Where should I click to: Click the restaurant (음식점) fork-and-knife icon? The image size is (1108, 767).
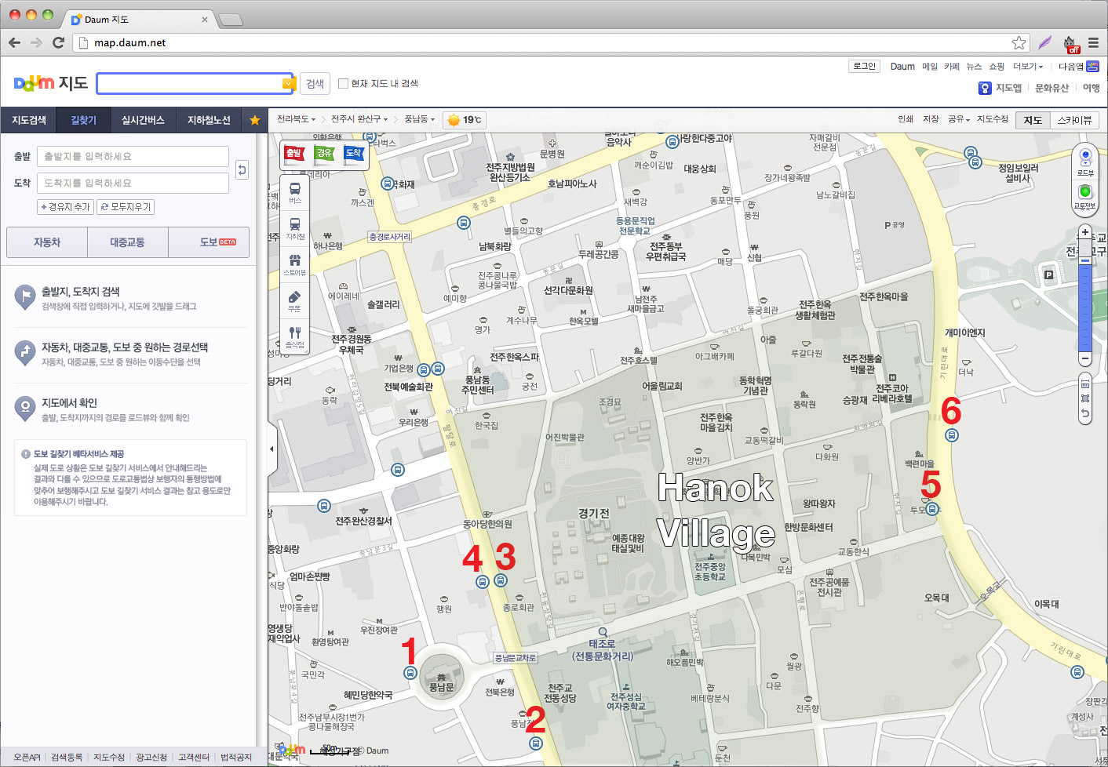click(295, 336)
